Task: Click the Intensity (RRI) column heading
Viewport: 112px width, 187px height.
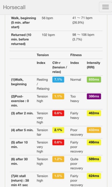Action: coord(93,65)
